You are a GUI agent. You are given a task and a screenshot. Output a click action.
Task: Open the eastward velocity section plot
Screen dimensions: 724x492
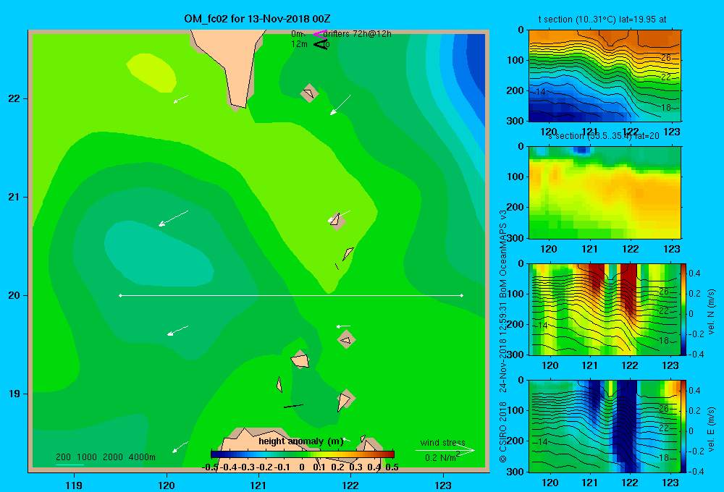pyautogui.click(x=605, y=426)
